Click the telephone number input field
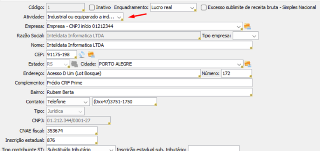The width and height of the screenshot is (320, 151). point(124,101)
